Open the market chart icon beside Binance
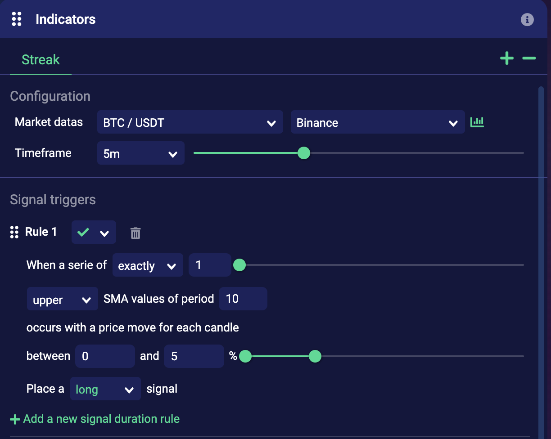The image size is (551, 439). [477, 122]
